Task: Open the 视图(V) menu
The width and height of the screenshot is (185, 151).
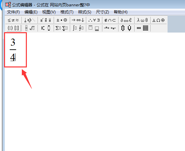Action: tap(49, 12)
